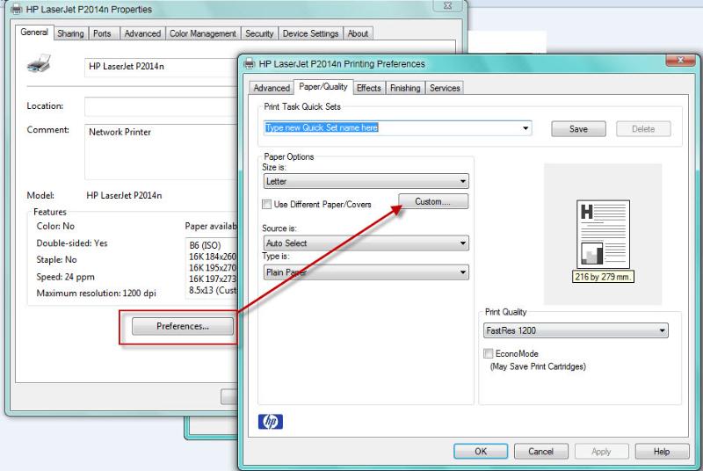
Task: Click the Delete quick set button
Action: pos(643,129)
